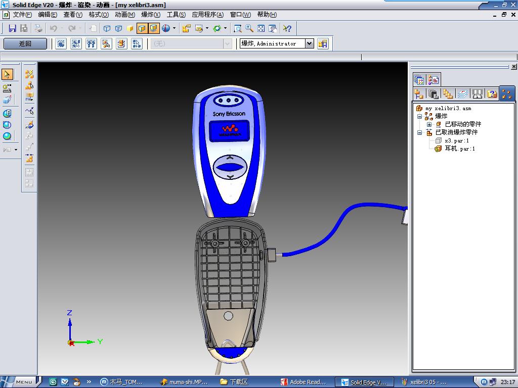
Task: Open the 编辑(E) menu
Action: pyautogui.click(x=48, y=15)
